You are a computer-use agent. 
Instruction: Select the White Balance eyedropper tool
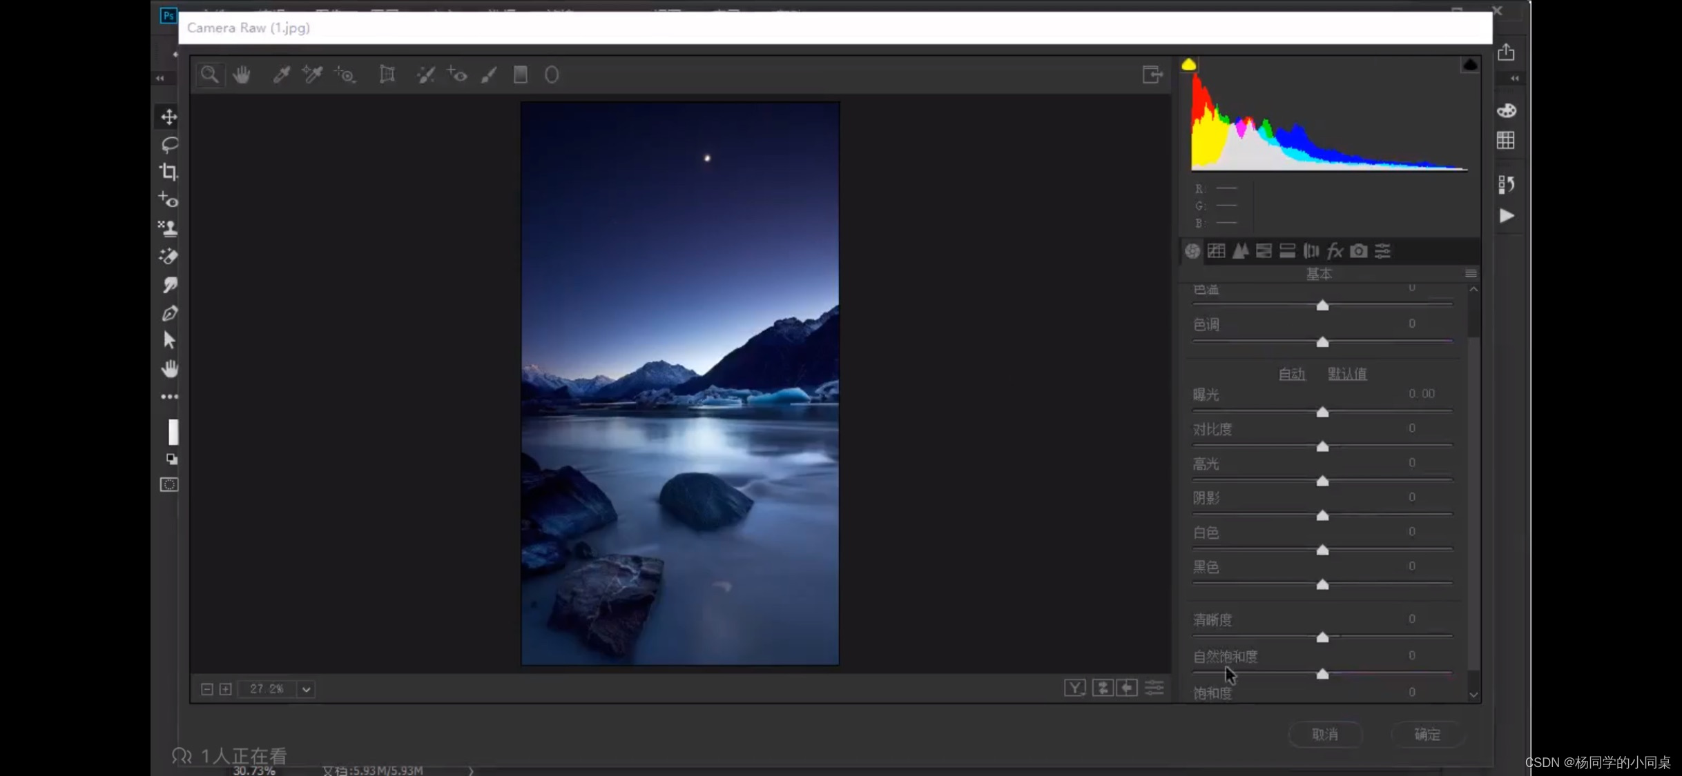pyautogui.click(x=281, y=74)
